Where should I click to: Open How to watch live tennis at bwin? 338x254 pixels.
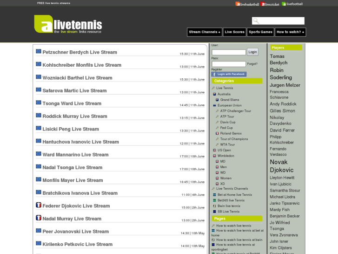click(x=239, y=240)
